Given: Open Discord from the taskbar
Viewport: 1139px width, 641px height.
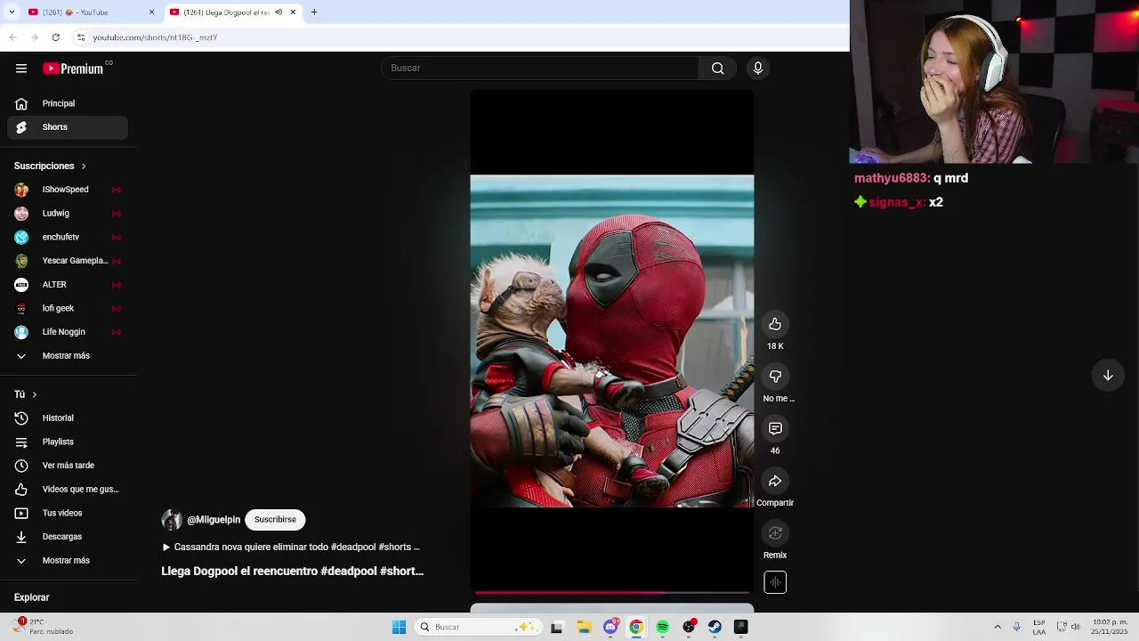Looking at the screenshot, I should tap(610, 628).
